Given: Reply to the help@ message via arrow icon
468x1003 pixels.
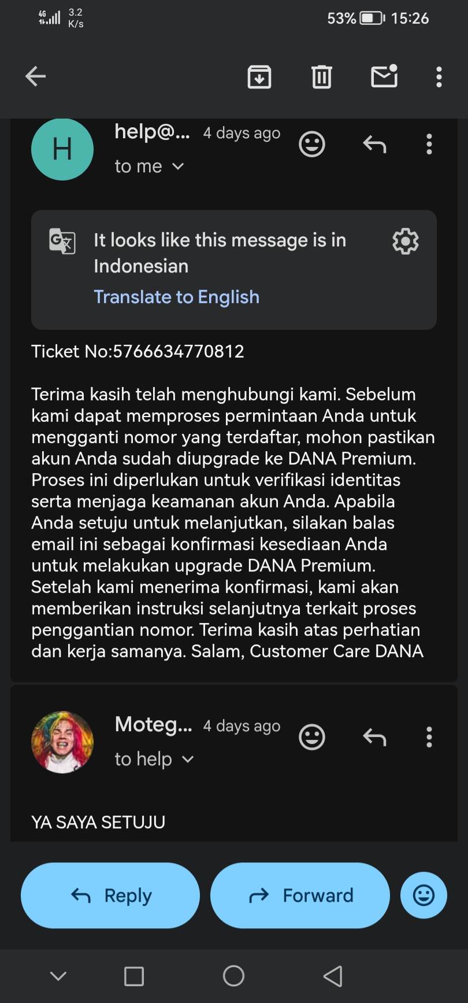Looking at the screenshot, I should [374, 145].
